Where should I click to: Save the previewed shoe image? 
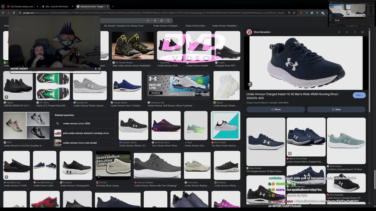point(336,109)
